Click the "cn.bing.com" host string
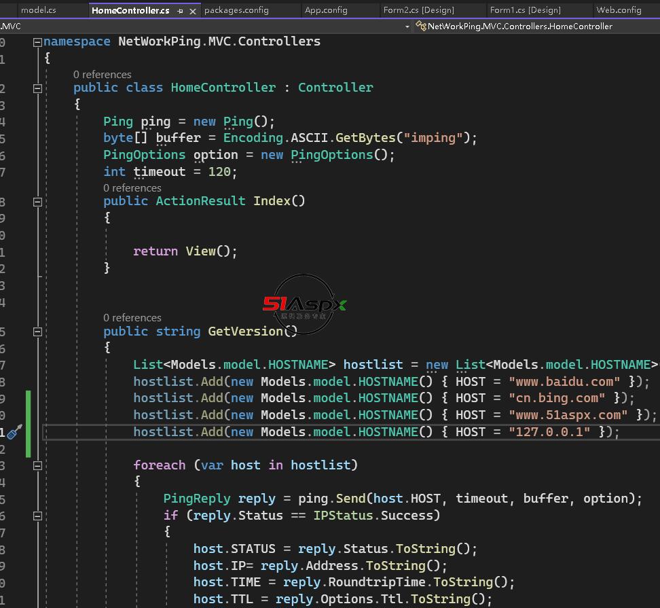The height and width of the screenshot is (608, 660). [x=557, y=398]
